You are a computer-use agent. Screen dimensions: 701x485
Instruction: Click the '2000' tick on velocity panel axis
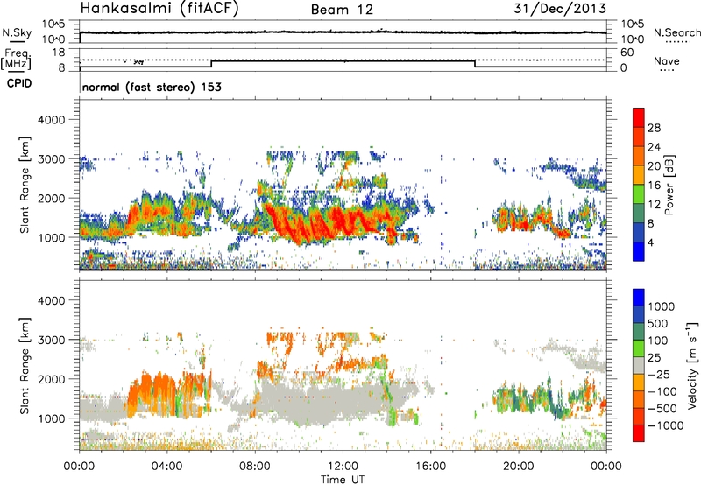51,379
